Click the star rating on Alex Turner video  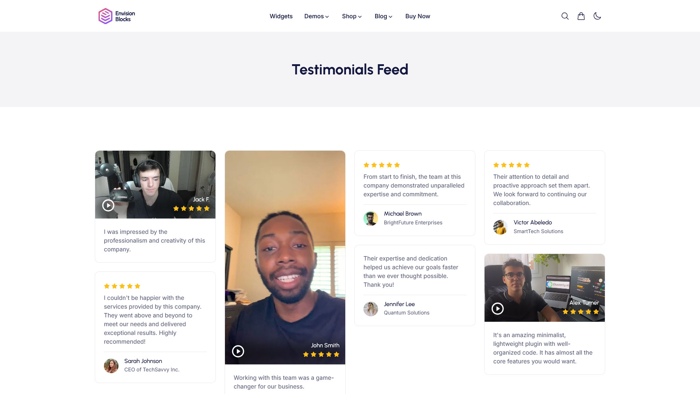coord(581,311)
